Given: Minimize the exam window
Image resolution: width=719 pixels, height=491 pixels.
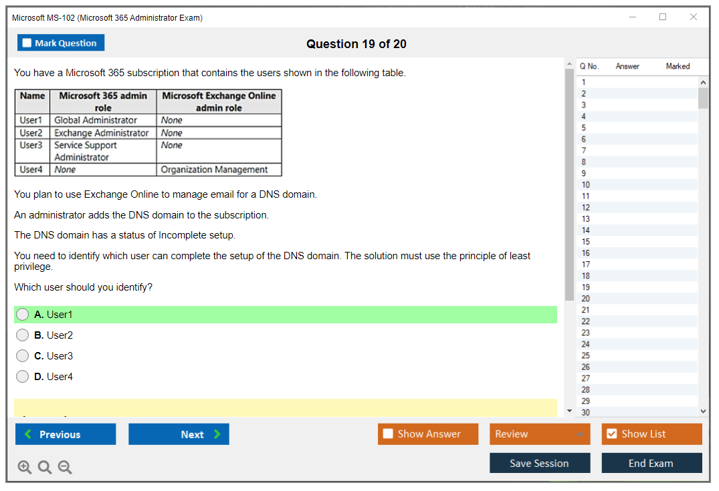Looking at the screenshot, I should point(633,17).
